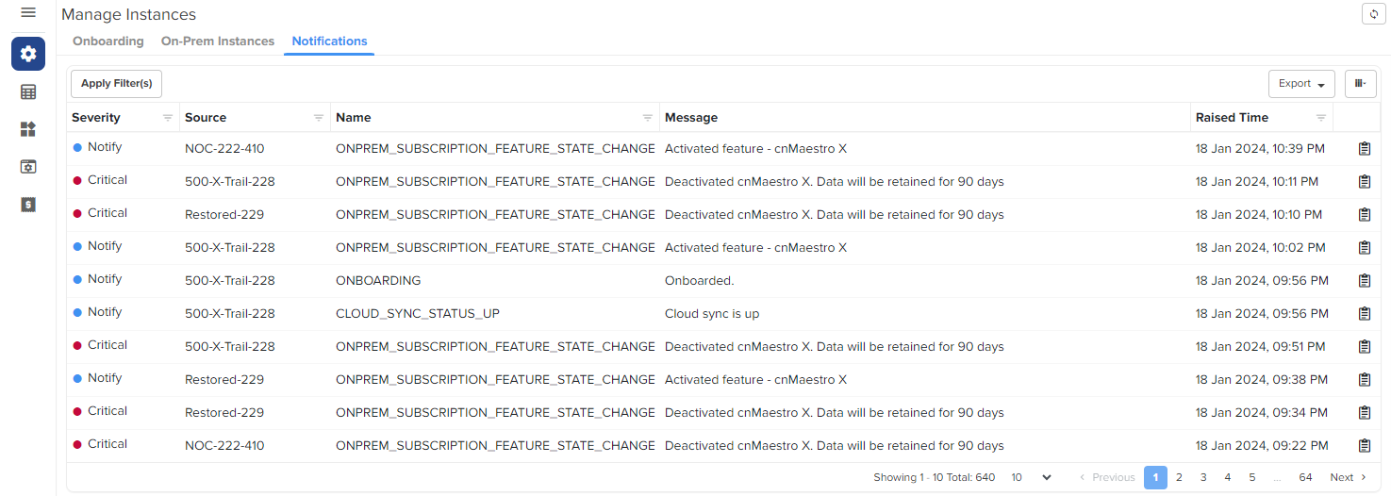Open the Source column filter menu
The width and height of the screenshot is (1391, 496).
tap(319, 118)
